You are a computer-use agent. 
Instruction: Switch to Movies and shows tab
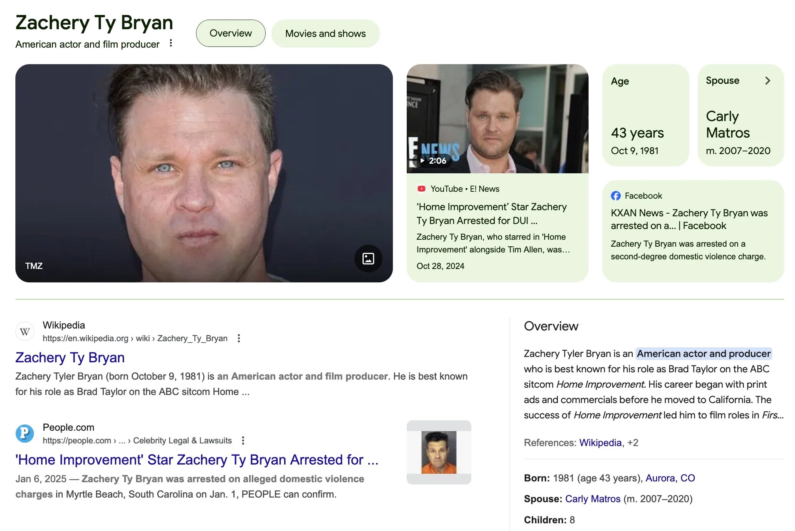pyautogui.click(x=325, y=33)
